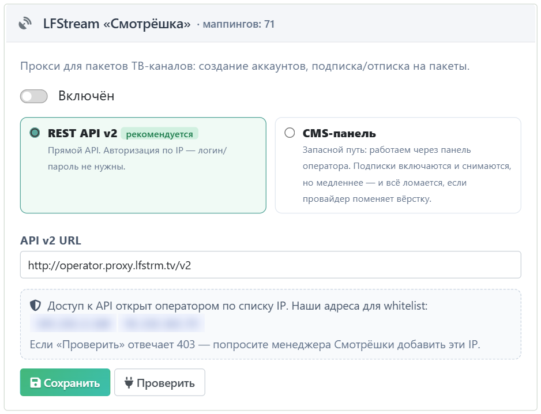Click the 'рекомендуется' green badge
The width and height of the screenshot is (541, 414).
159,134
